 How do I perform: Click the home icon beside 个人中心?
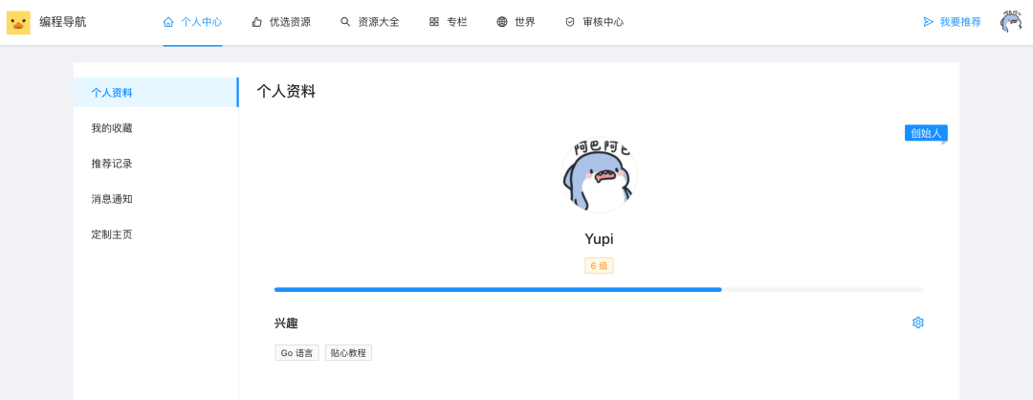168,22
